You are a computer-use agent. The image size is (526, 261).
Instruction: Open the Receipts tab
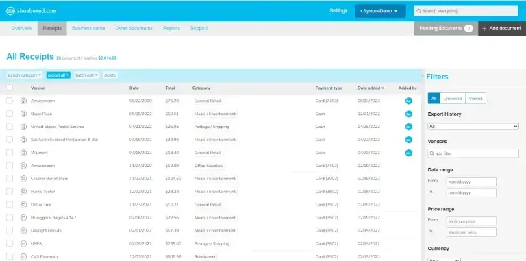pyautogui.click(x=52, y=29)
